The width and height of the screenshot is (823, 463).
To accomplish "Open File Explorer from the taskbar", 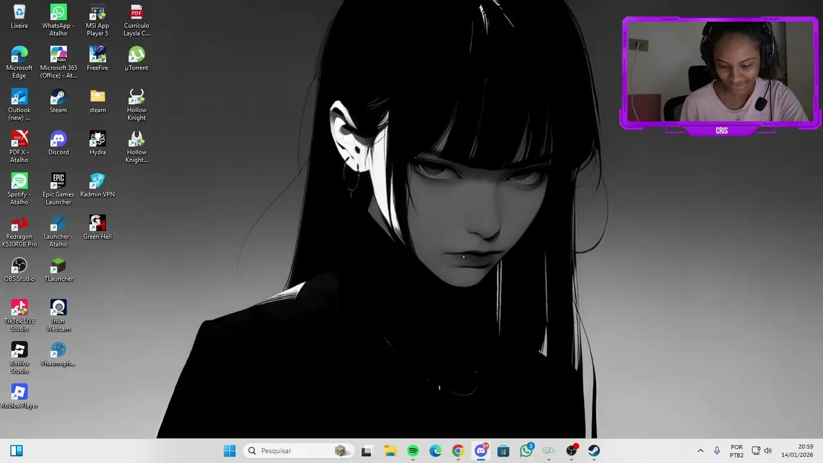I will pyautogui.click(x=390, y=451).
